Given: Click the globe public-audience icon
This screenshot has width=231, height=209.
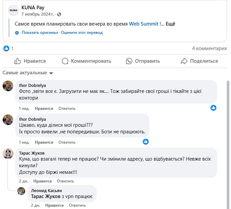Looking at the screenshot, I should tap(59, 14).
